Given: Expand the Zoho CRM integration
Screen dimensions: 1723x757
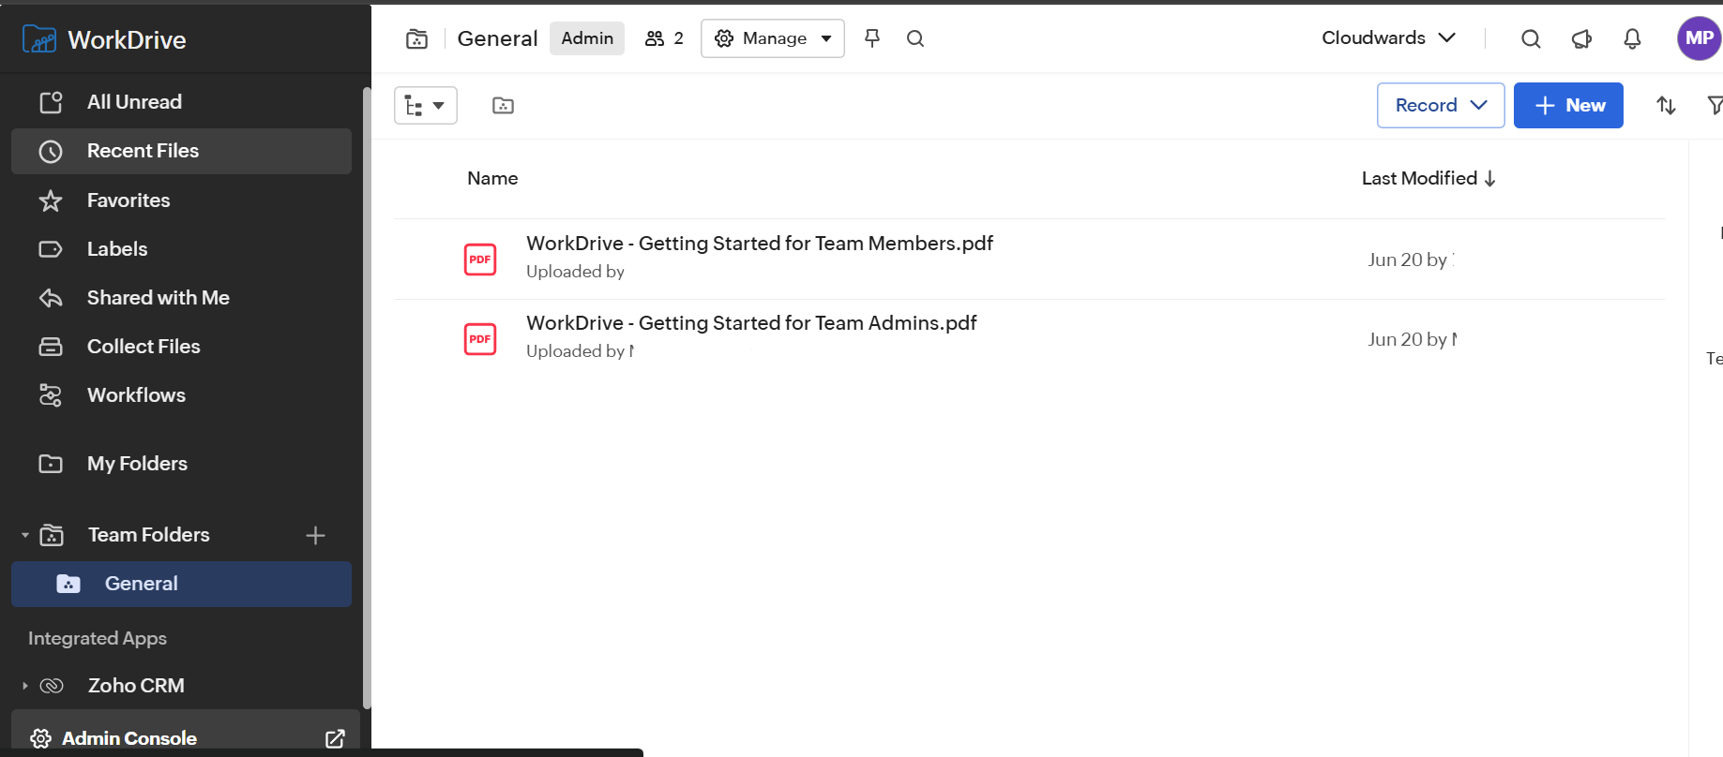Looking at the screenshot, I should [25, 686].
